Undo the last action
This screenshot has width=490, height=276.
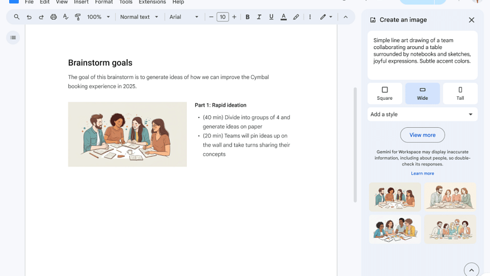pos(29,17)
